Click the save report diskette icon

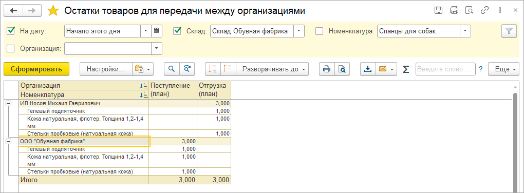(x=438, y=10)
